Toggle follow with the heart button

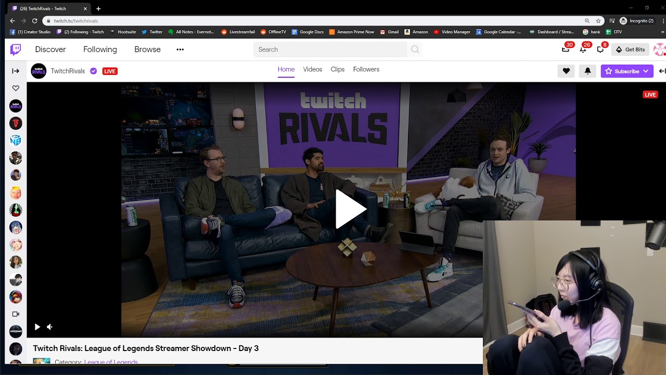(566, 71)
